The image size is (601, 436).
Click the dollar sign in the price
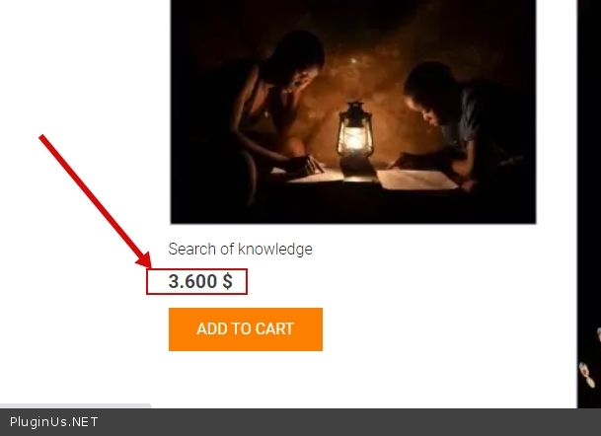(x=227, y=281)
